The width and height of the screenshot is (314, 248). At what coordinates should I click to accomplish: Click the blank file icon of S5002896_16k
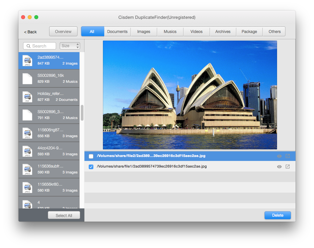27,79
